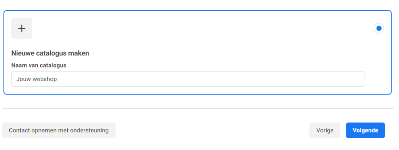
Task: Focus the text box under 'Naam van catalogus'
Action: [188, 79]
